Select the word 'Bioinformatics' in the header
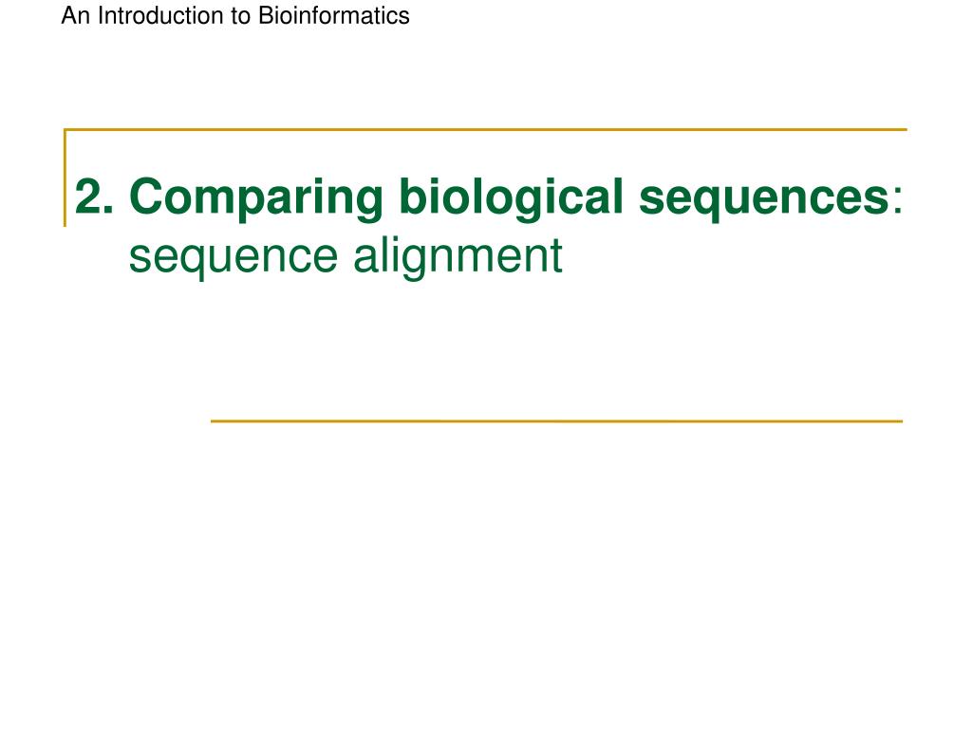 334,15
